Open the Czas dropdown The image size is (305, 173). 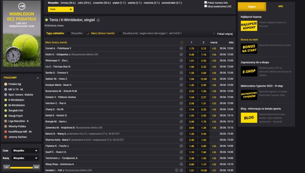pyautogui.click(x=25, y=151)
